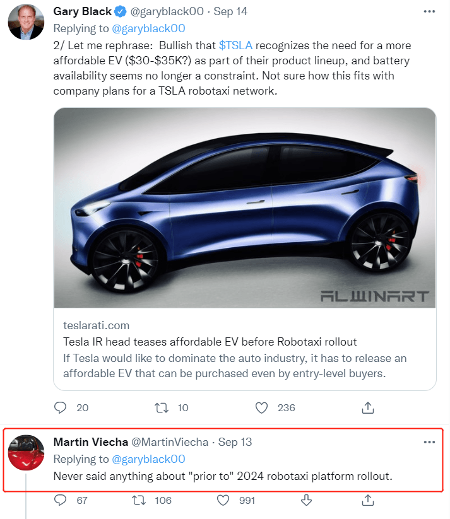The width and height of the screenshot is (450, 519).
Task: Open @garyblack00 mention in Gary's reply line
Action: click(148, 28)
